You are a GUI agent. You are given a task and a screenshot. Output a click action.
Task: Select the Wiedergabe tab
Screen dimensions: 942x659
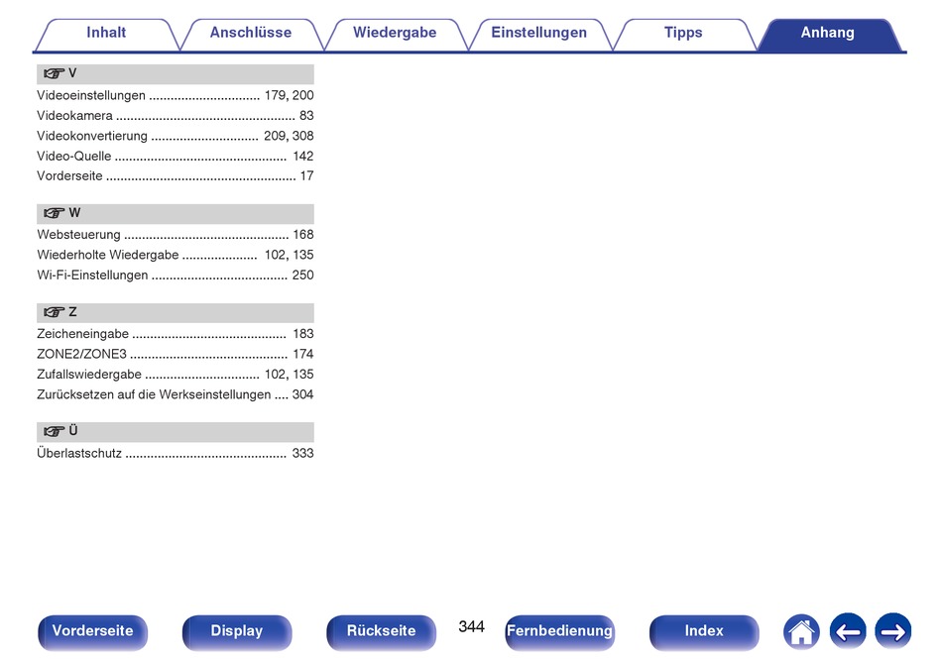click(395, 33)
